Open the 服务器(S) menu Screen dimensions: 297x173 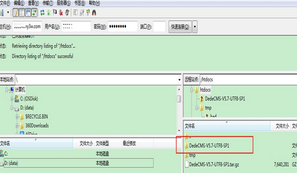click(x=64, y=3)
